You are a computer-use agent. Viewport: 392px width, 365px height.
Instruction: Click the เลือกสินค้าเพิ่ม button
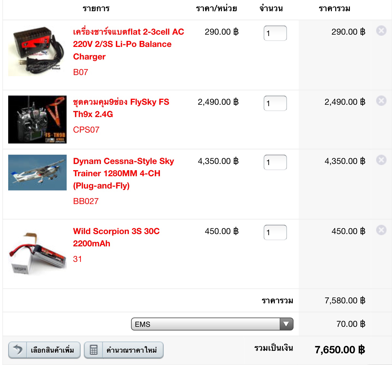(x=44, y=350)
